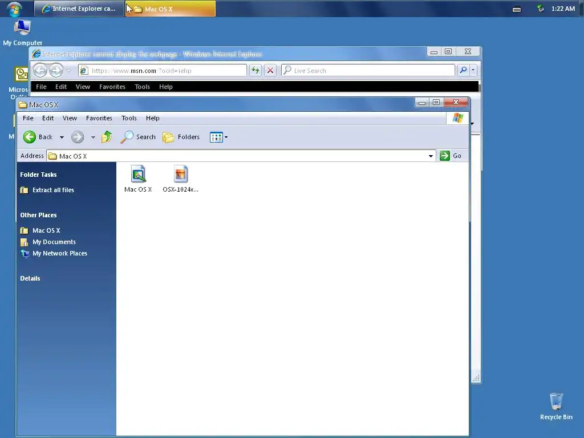
Task: Click the folder icon in Mac OS X title bar
Action: (23, 105)
